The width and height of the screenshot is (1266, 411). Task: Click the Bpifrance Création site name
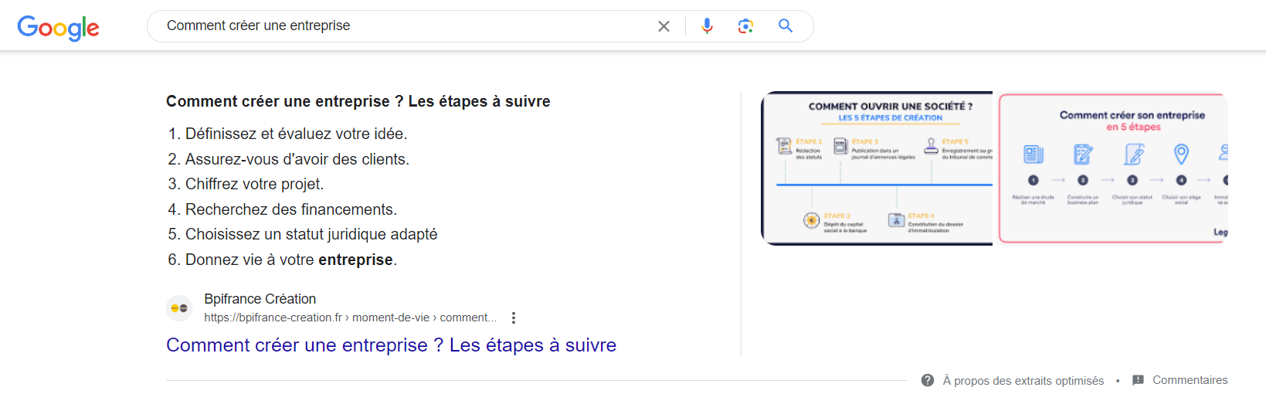(x=260, y=299)
